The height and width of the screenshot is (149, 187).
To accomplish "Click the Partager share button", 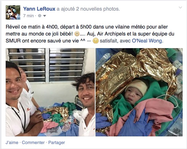I will (x=57, y=142).
